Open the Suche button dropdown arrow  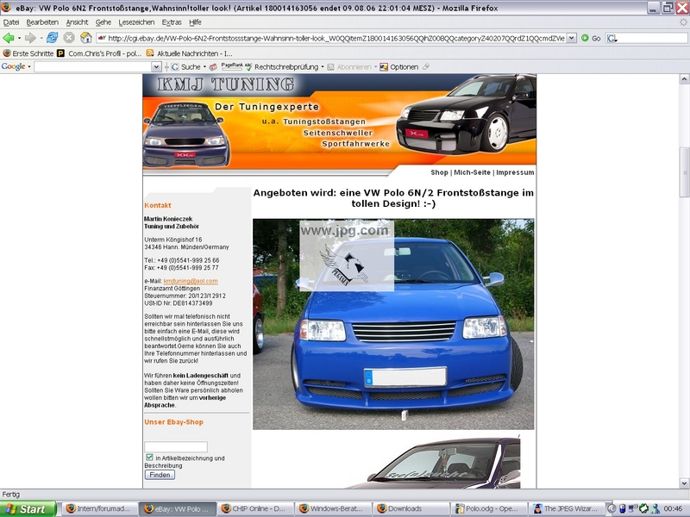pyautogui.click(x=204, y=67)
